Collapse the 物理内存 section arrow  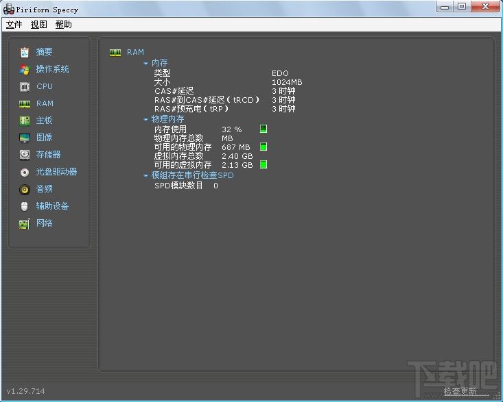click(x=145, y=120)
